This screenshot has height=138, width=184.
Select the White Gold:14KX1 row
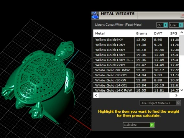coord(136,85)
